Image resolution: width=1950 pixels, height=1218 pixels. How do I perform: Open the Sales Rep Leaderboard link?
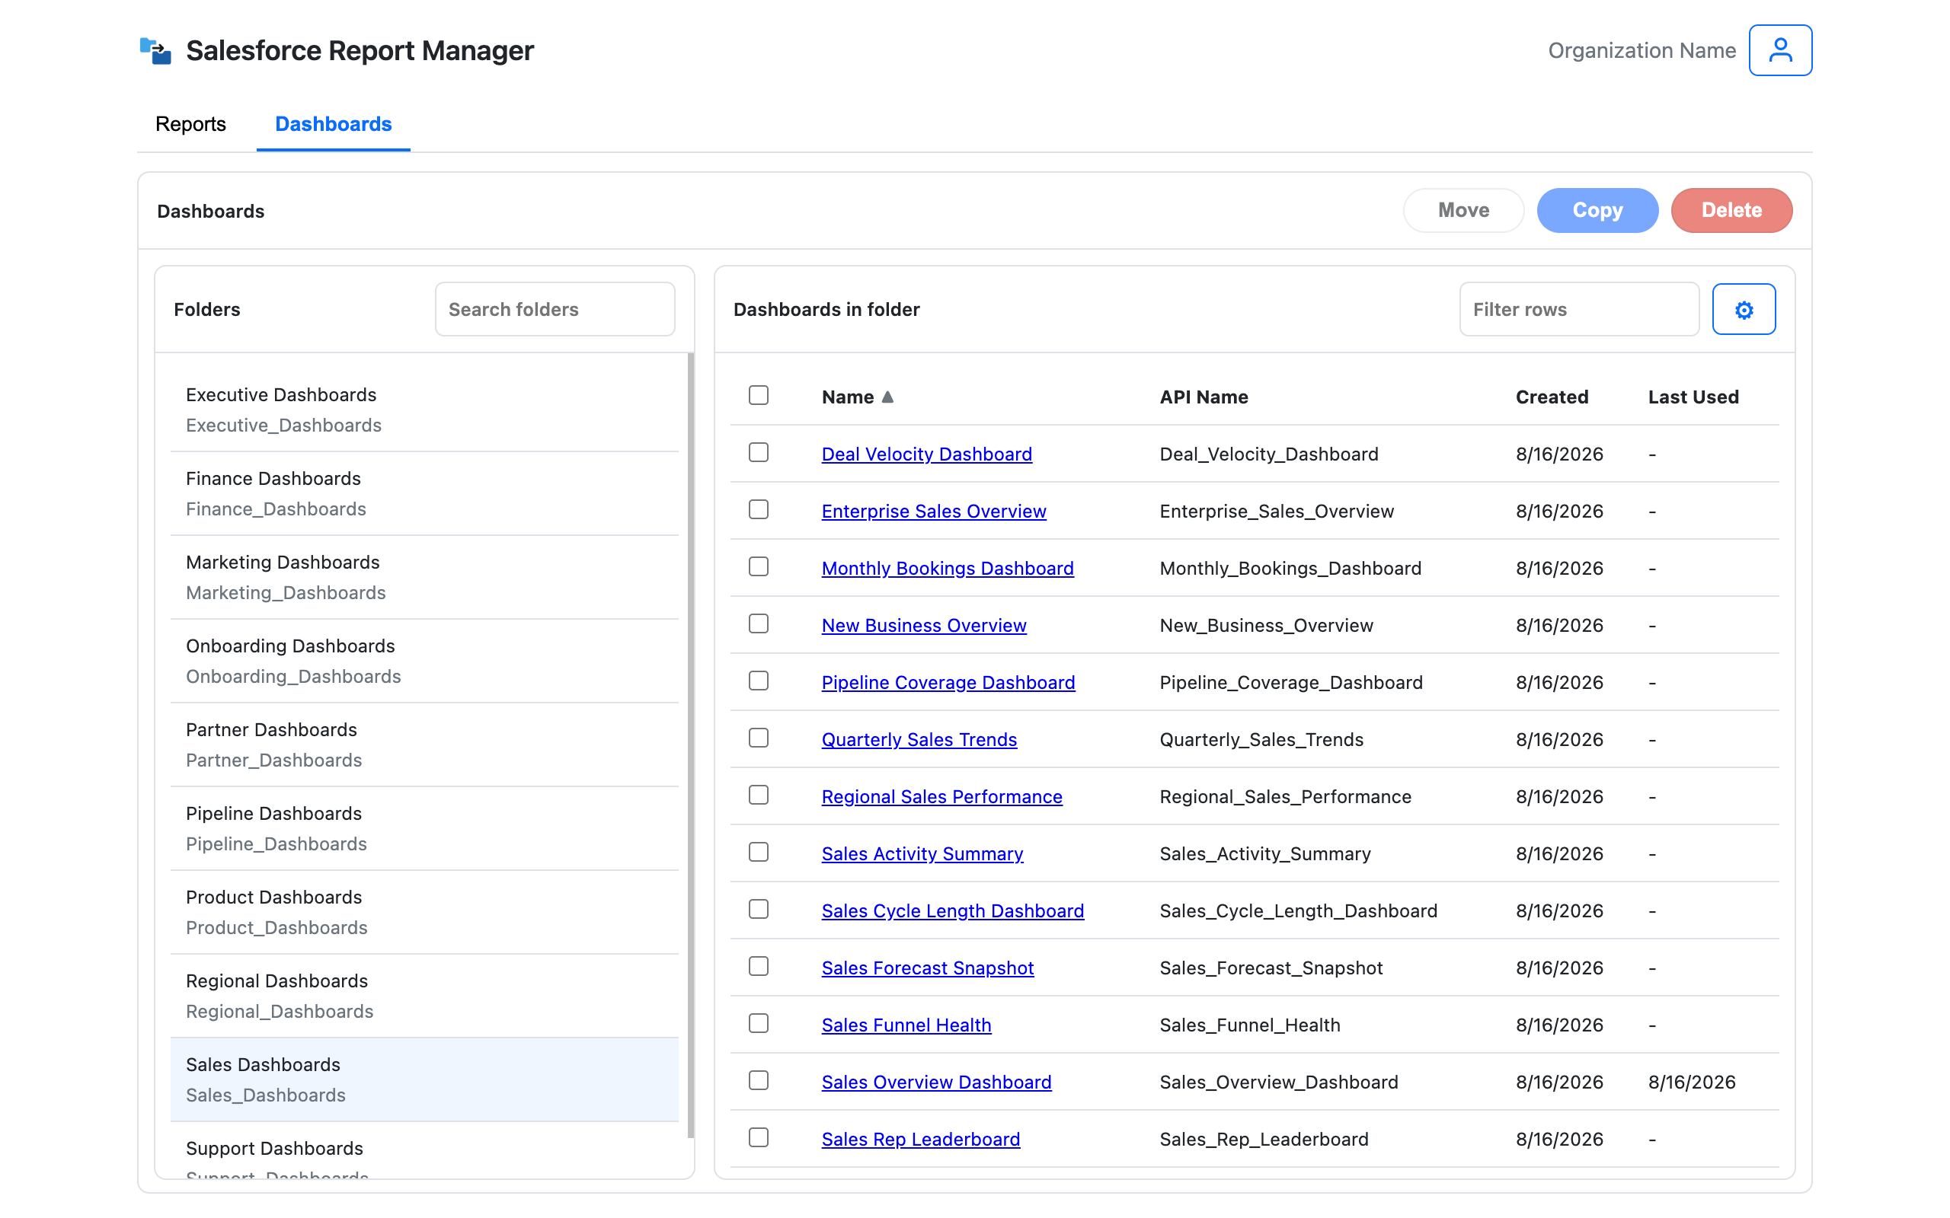pos(921,1140)
